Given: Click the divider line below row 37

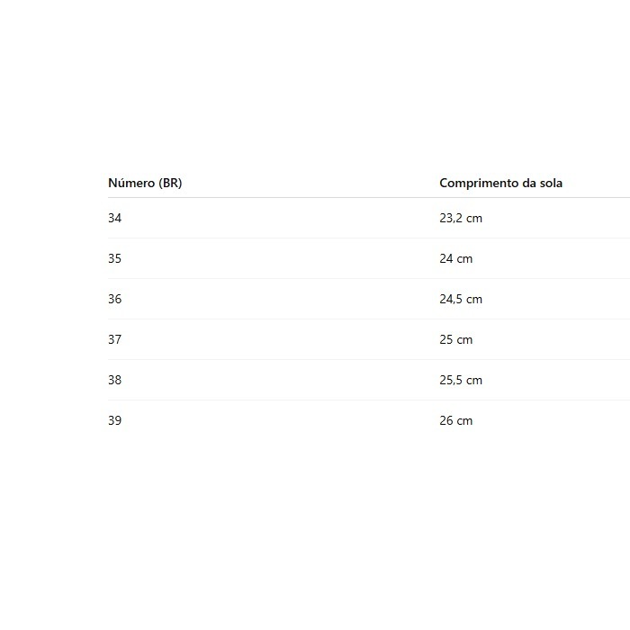Looking at the screenshot, I should [x=360, y=359].
